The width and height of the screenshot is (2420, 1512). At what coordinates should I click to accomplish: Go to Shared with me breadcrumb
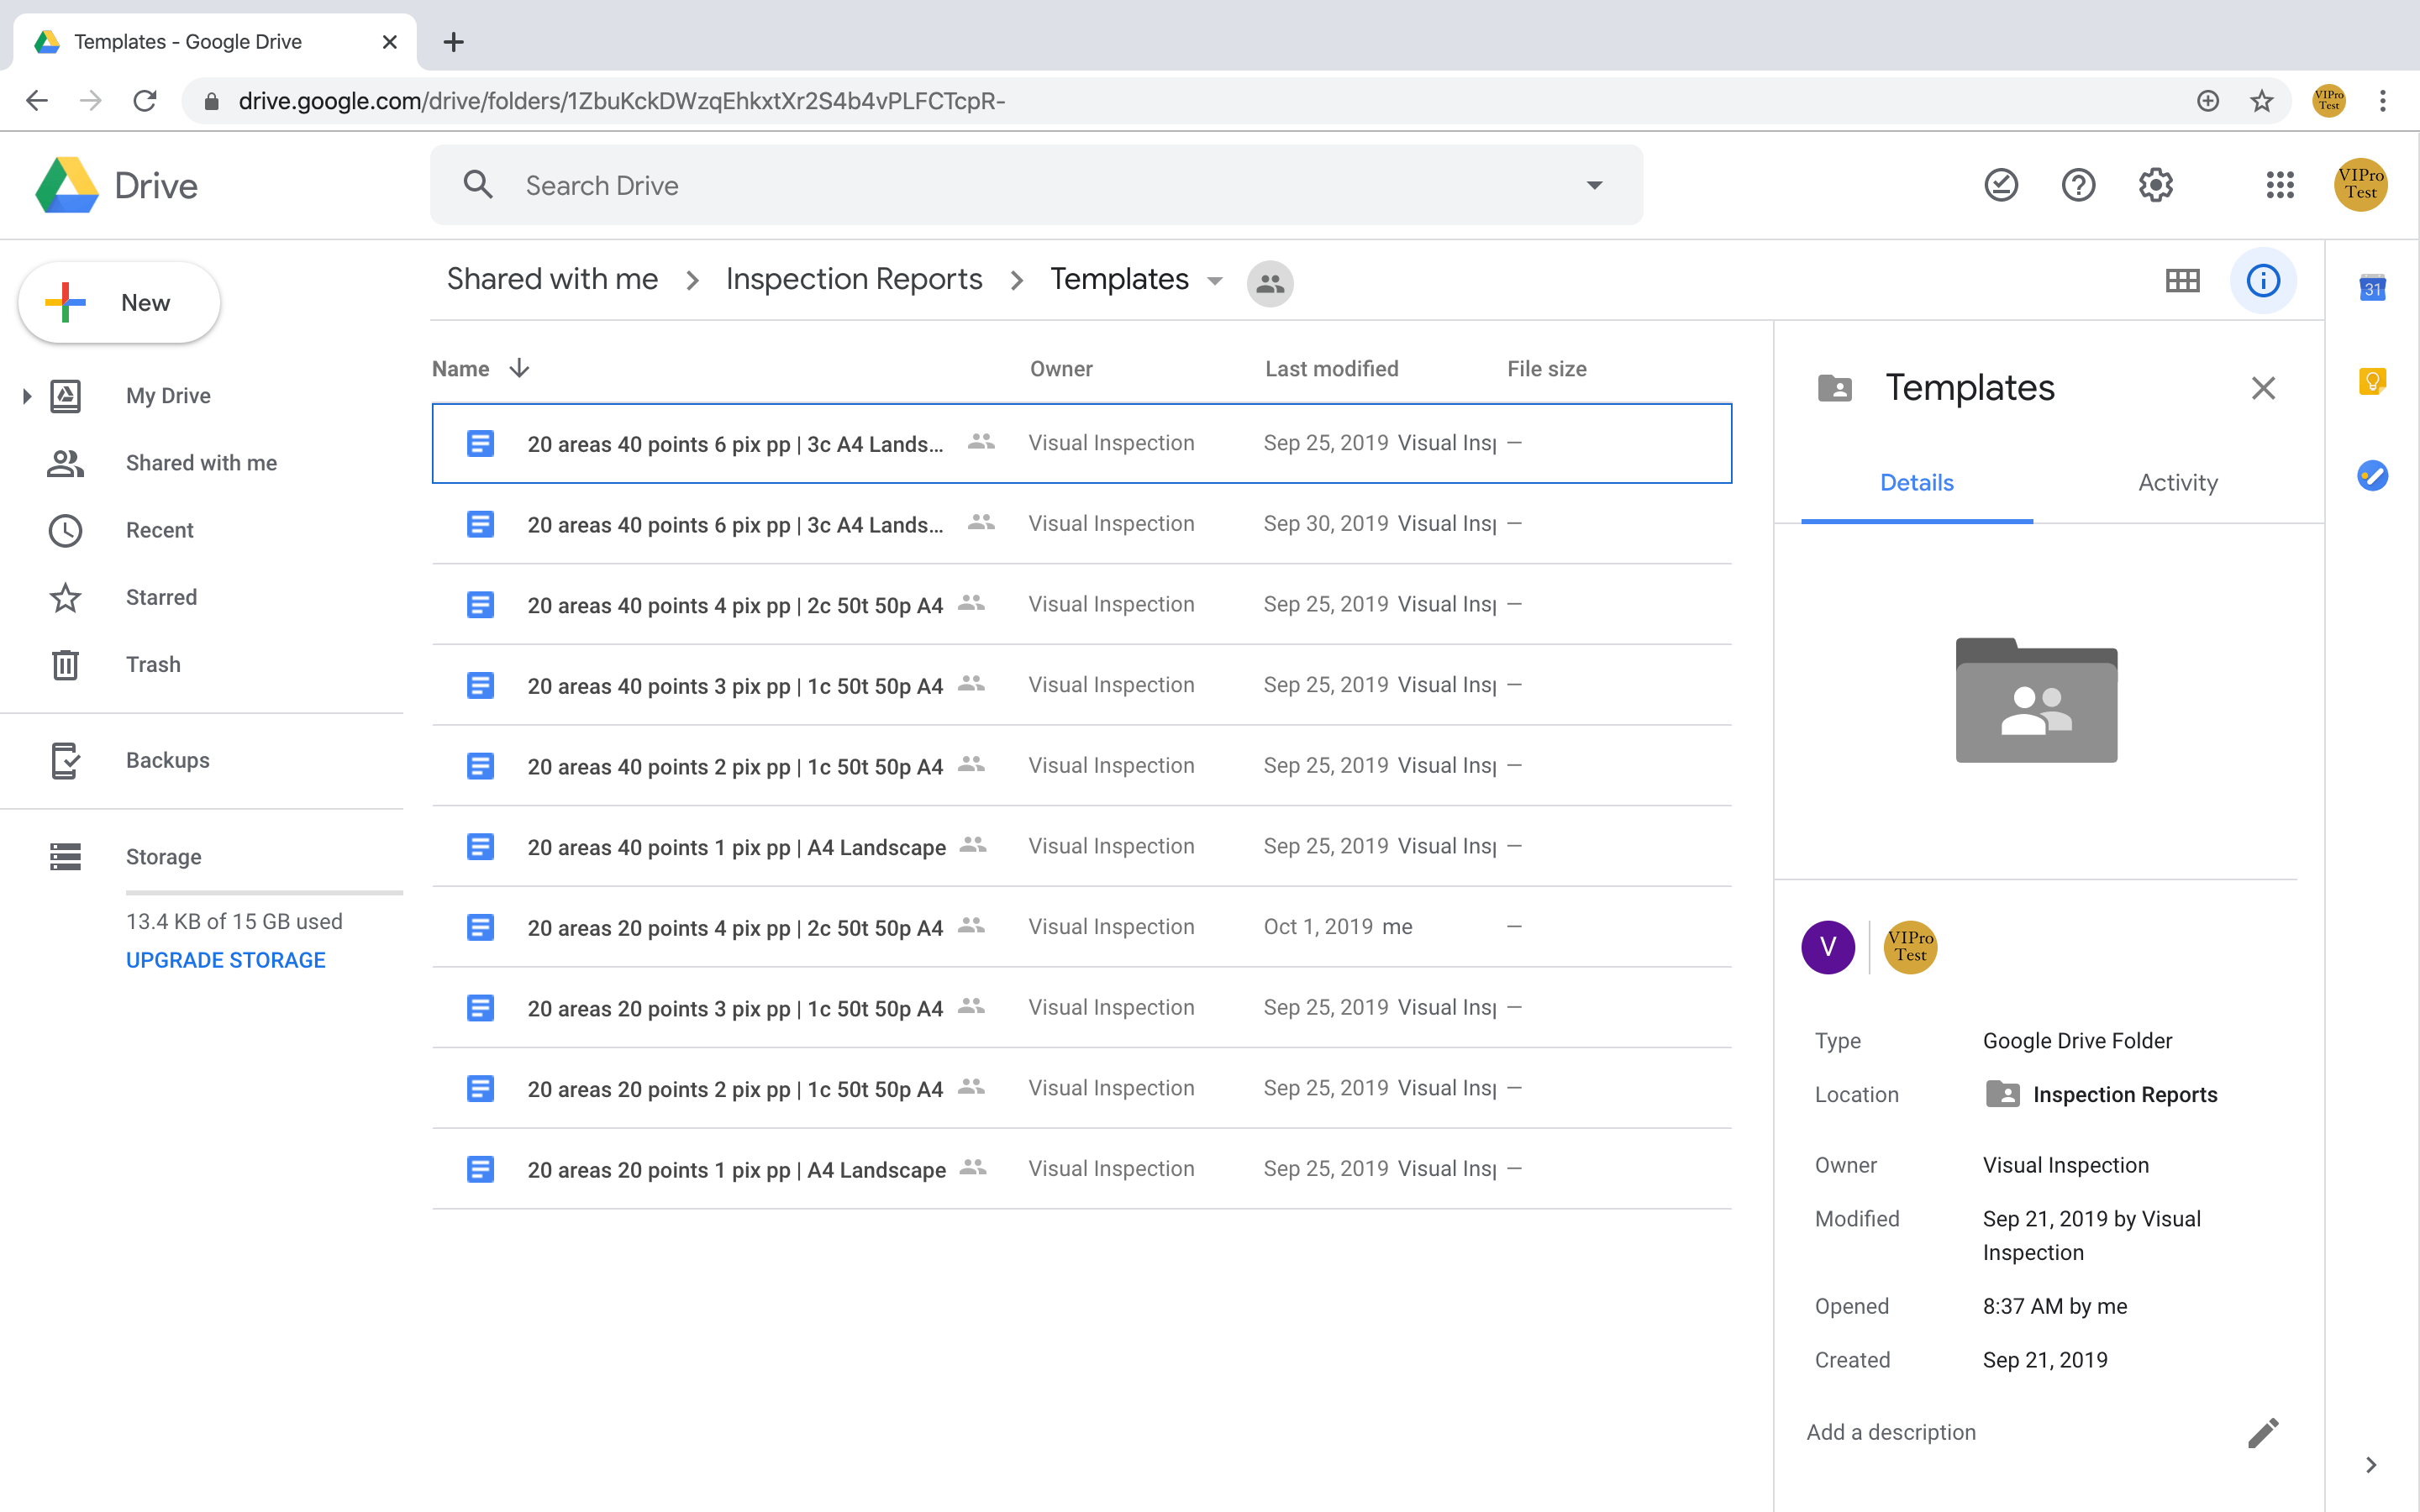[552, 279]
